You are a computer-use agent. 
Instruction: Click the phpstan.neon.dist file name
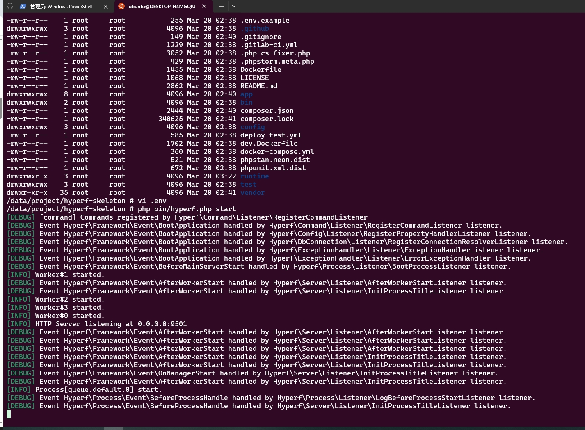[275, 160]
